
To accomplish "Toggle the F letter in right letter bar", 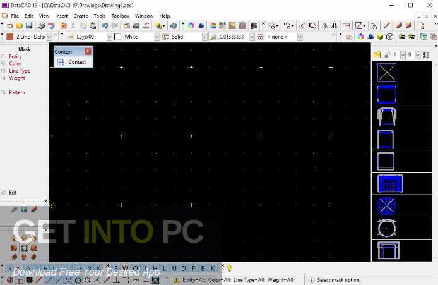I will click(x=193, y=269).
